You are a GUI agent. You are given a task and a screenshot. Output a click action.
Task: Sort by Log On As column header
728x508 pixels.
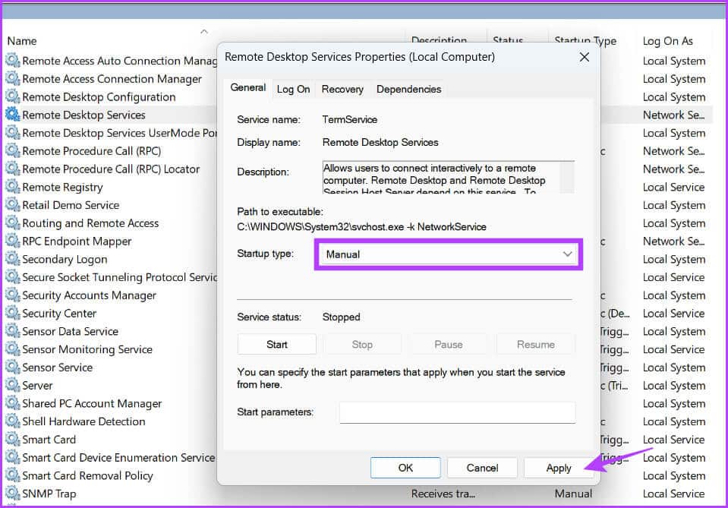667,41
